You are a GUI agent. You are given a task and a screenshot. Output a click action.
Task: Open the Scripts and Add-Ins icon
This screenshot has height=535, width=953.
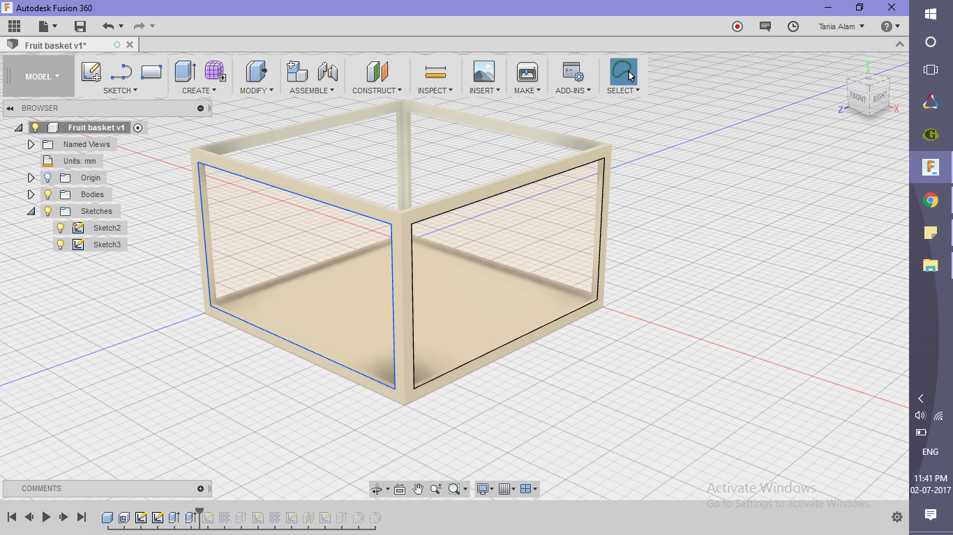[573, 71]
